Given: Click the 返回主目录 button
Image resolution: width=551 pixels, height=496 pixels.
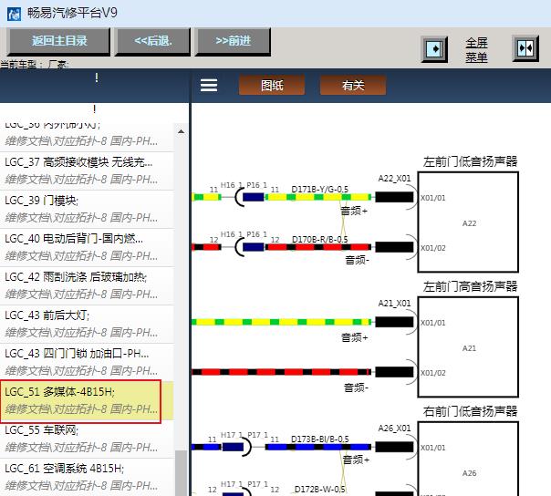Looking at the screenshot, I should tap(58, 42).
